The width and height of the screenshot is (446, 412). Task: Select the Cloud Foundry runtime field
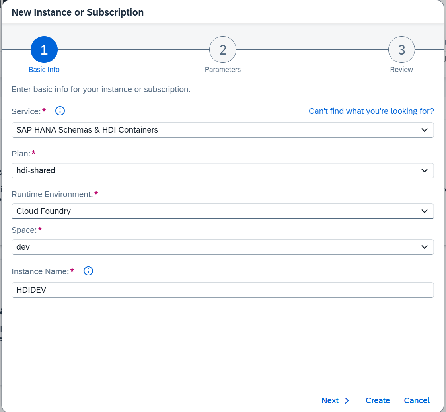(x=223, y=211)
